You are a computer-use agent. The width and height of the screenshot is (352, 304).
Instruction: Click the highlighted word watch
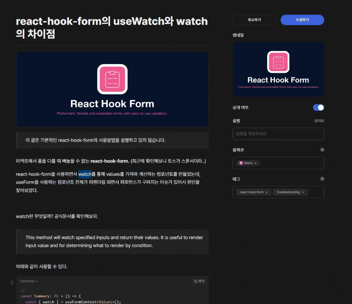point(85,174)
